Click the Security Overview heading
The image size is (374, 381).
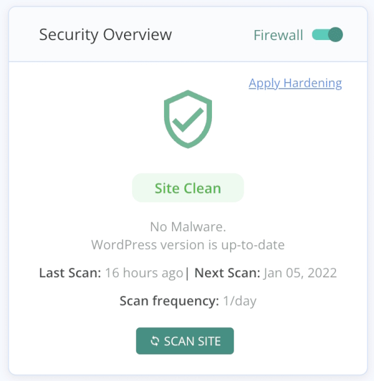[105, 35]
